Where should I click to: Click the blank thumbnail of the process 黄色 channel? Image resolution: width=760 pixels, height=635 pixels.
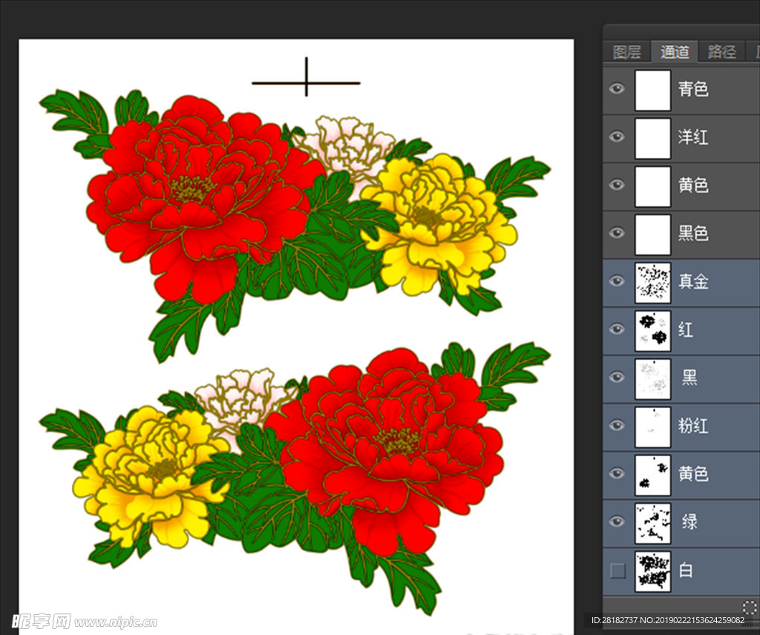tap(653, 186)
